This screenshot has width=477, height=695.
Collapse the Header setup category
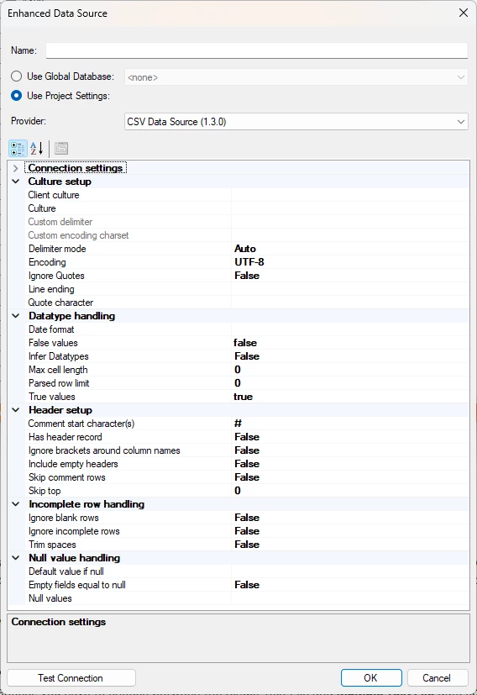(15, 410)
